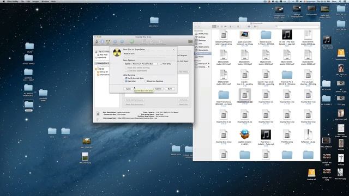Select Insanity Disc 1.iso file in Finder
The height and width of the screenshot is (196, 349).
(x=245, y=96)
